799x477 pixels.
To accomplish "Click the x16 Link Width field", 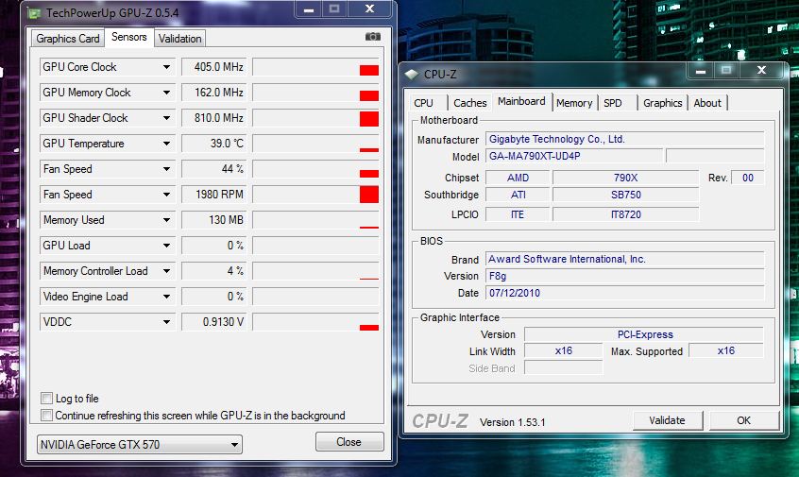I will click(x=564, y=350).
